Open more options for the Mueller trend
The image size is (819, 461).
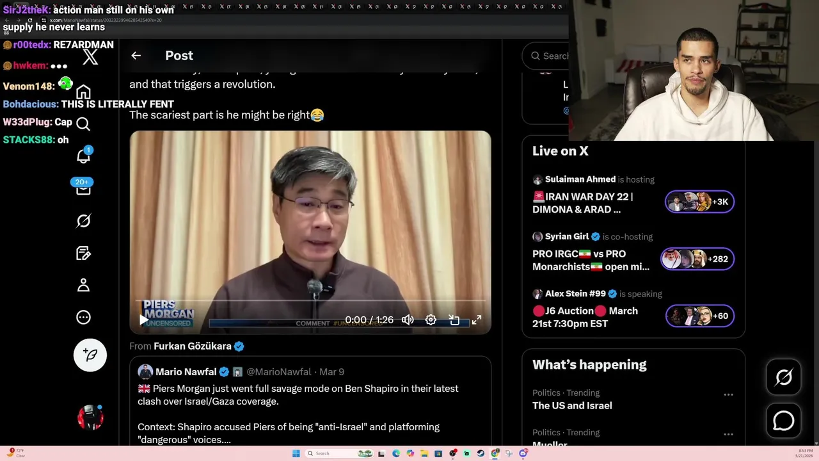tap(728, 434)
